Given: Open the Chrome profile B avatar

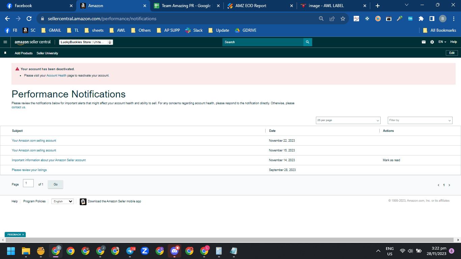Looking at the screenshot, I should (443, 19).
